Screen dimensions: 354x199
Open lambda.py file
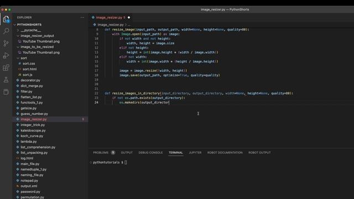click(x=28, y=142)
